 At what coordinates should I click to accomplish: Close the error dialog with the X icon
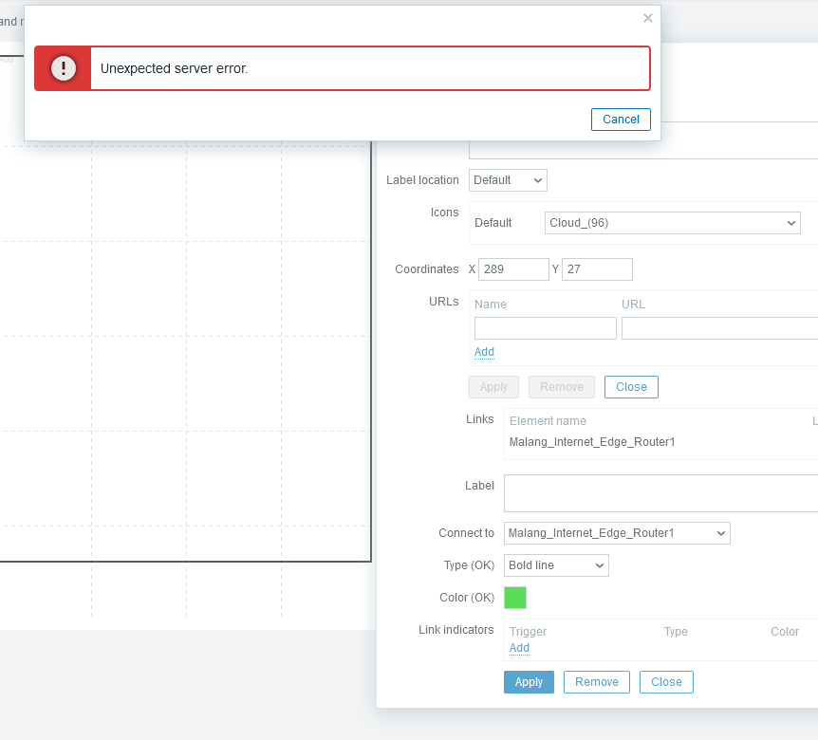(647, 18)
